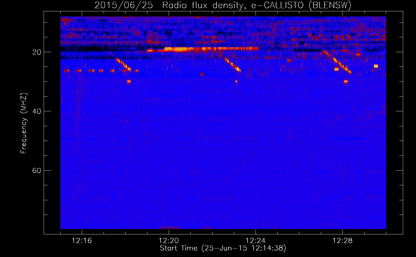The height and width of the screenshot is (257, 416).
Task: Click the 12:20 time tick label
Action: (169, 241)
